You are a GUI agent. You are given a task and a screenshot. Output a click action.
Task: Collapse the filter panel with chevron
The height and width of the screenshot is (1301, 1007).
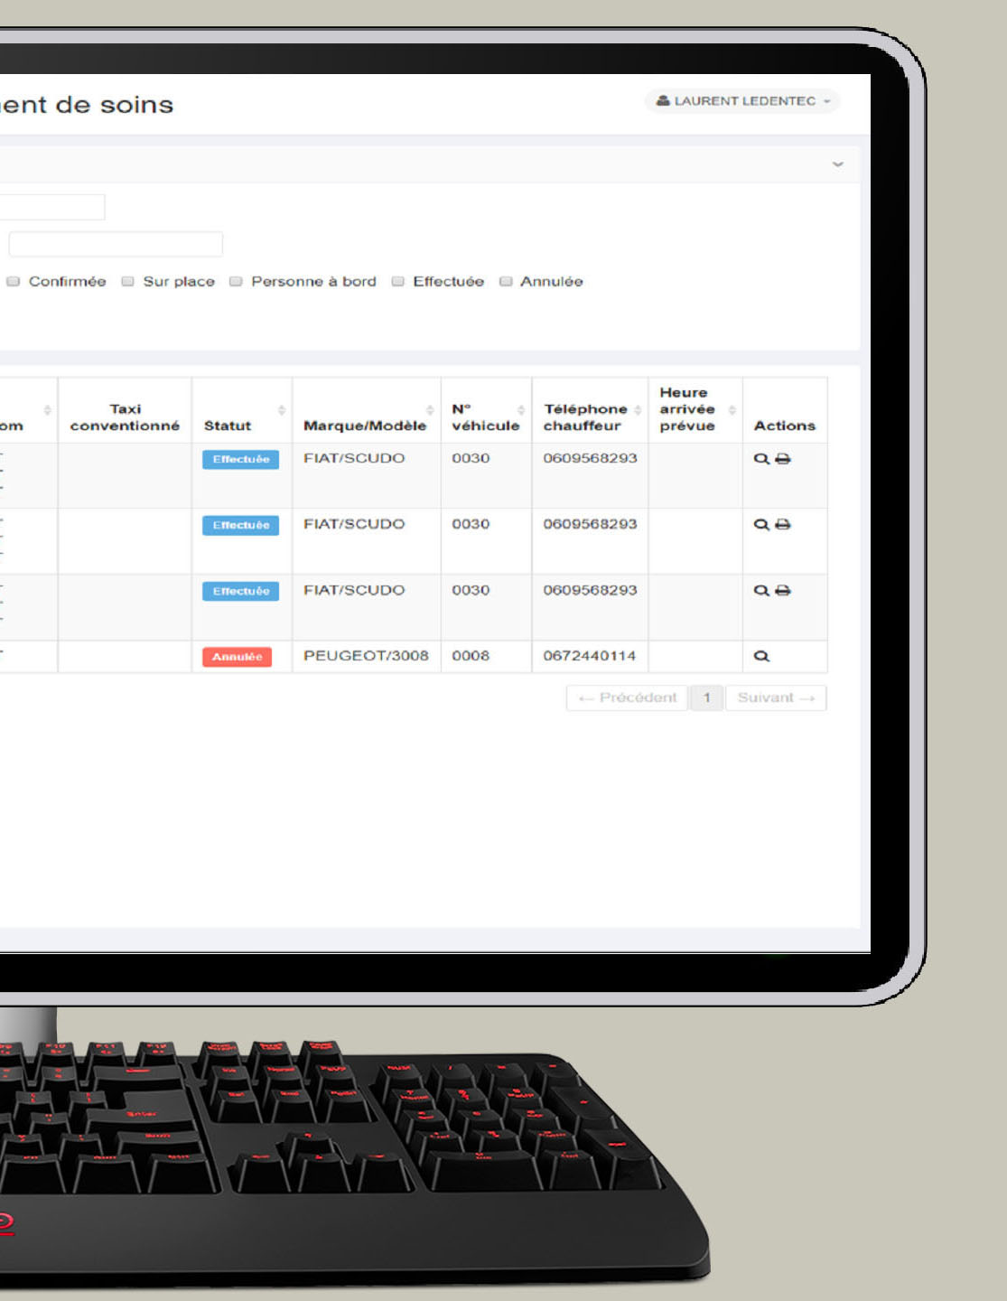tap(837, 164)
